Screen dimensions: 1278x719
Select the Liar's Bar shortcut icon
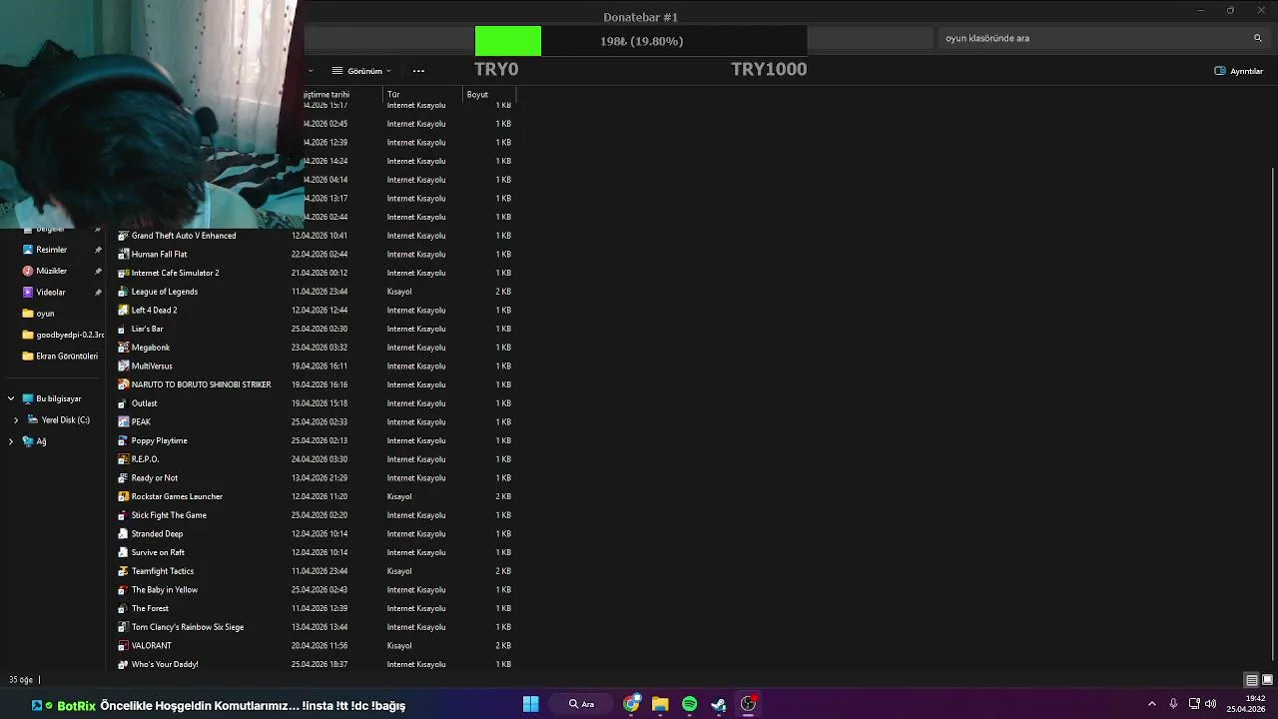pos(124,329)
